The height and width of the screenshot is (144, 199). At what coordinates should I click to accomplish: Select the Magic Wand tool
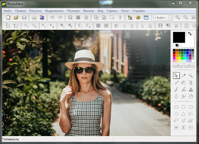click(x=191, y=76)
